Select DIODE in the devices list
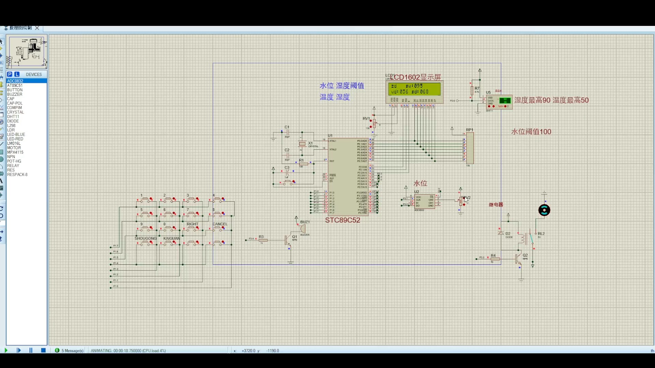Image resolution: width=655 pixels, height=368 pixels. pyautogui.click(x=26, y=121)
